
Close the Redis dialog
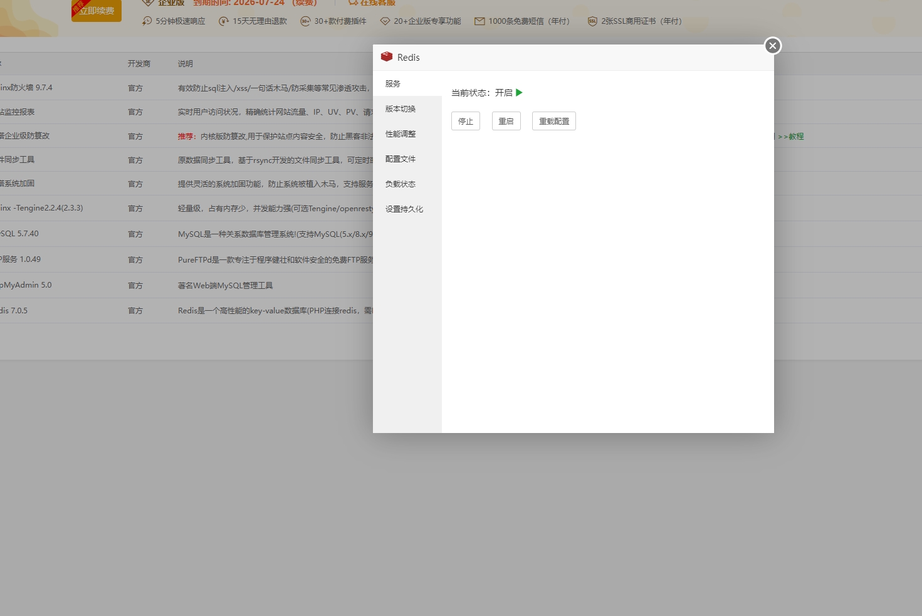772,46
